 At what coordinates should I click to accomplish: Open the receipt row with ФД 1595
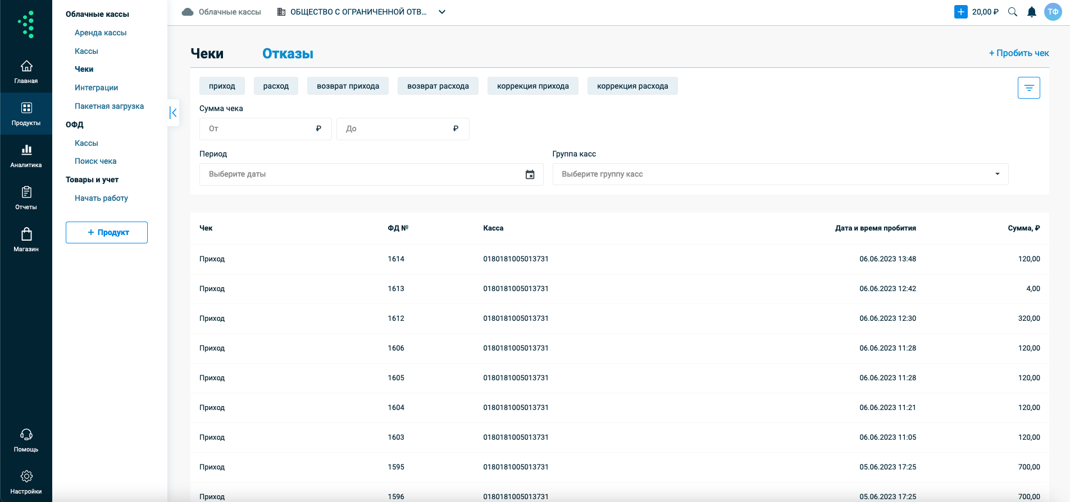[x=620, y=467]
